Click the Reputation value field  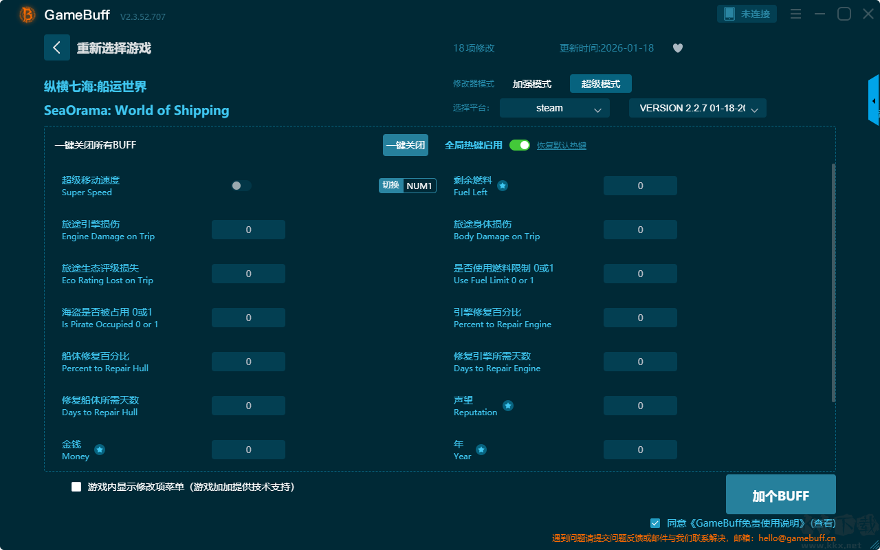click(640, 406)
